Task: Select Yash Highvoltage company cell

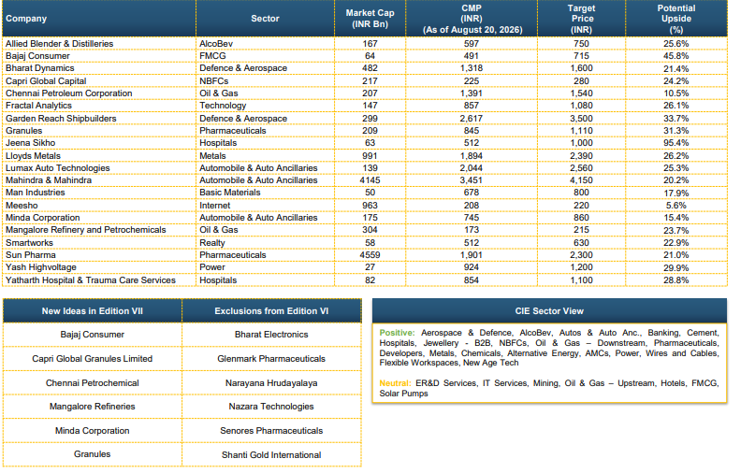Action: 41,267
